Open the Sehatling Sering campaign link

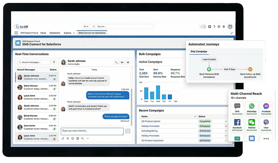tap(149, 131)
